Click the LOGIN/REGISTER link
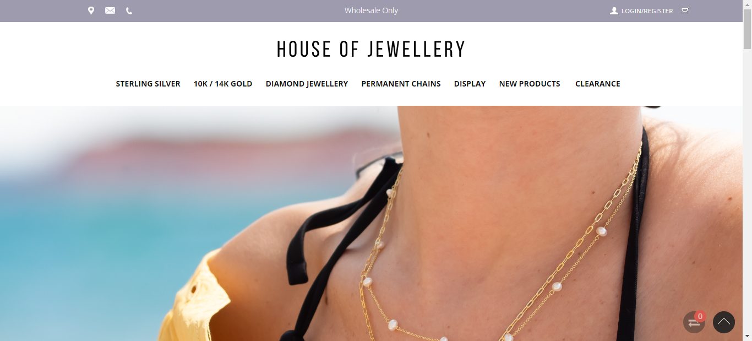 coord(647,11)
